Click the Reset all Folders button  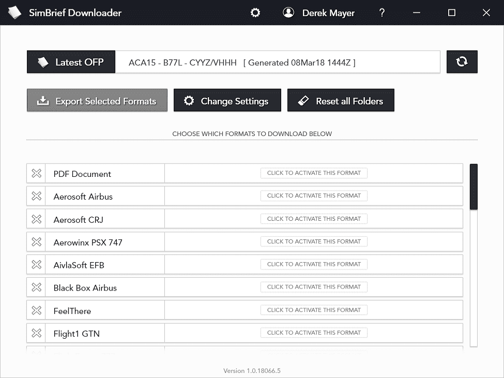point(341,100)
